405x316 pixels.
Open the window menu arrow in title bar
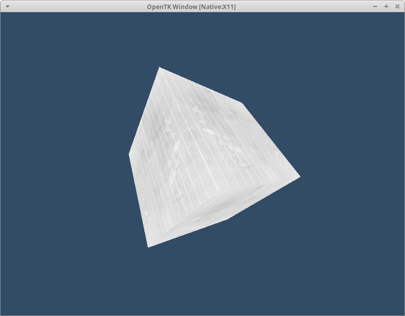8,7
